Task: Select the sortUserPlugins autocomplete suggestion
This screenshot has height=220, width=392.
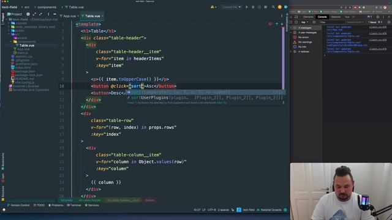Action: pyautogui.click(x=205, y=98)
